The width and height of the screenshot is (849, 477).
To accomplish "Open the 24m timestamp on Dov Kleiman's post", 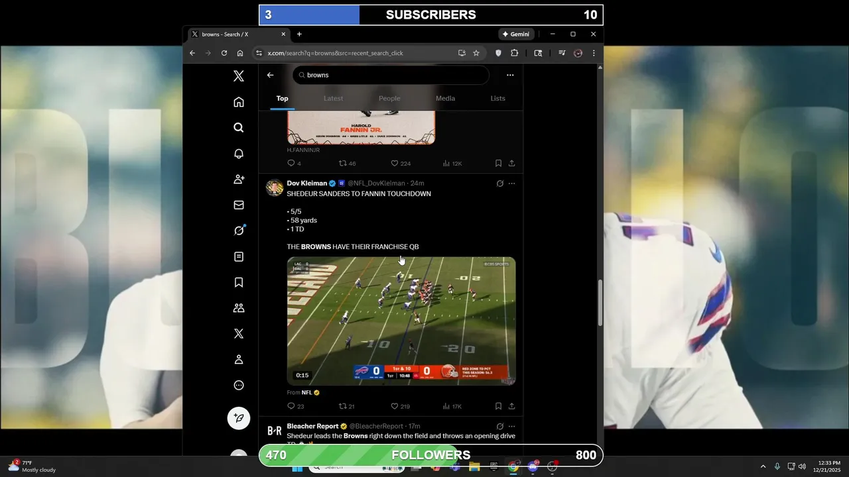I will click(417, 184).
